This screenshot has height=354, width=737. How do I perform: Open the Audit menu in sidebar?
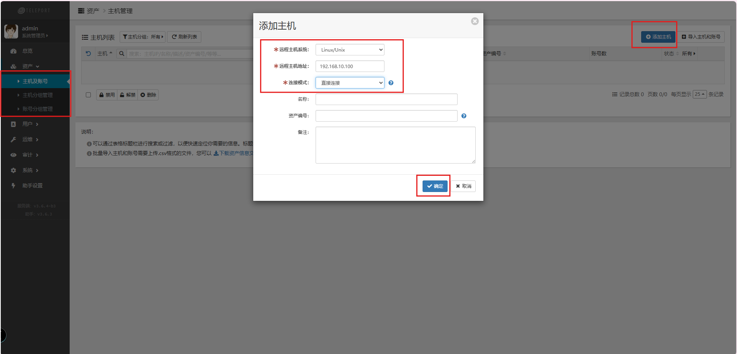pyautogui.click(x=28, y=155)
